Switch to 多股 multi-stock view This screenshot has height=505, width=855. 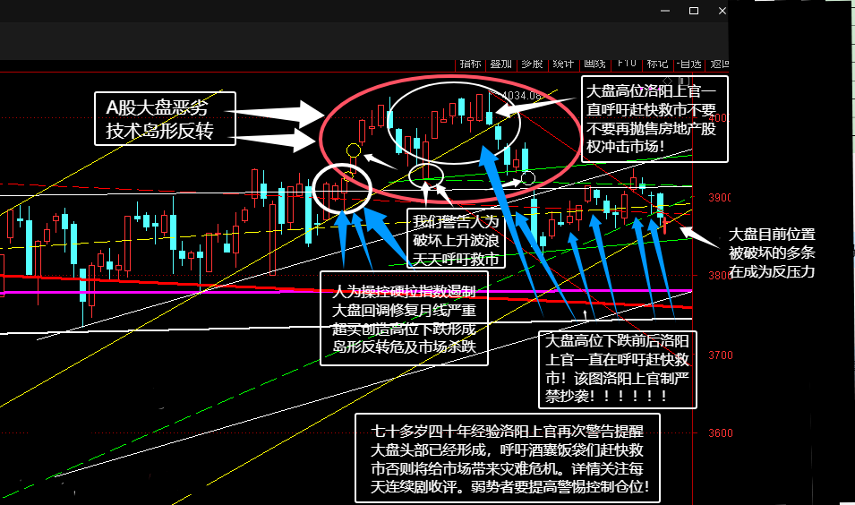532,64
